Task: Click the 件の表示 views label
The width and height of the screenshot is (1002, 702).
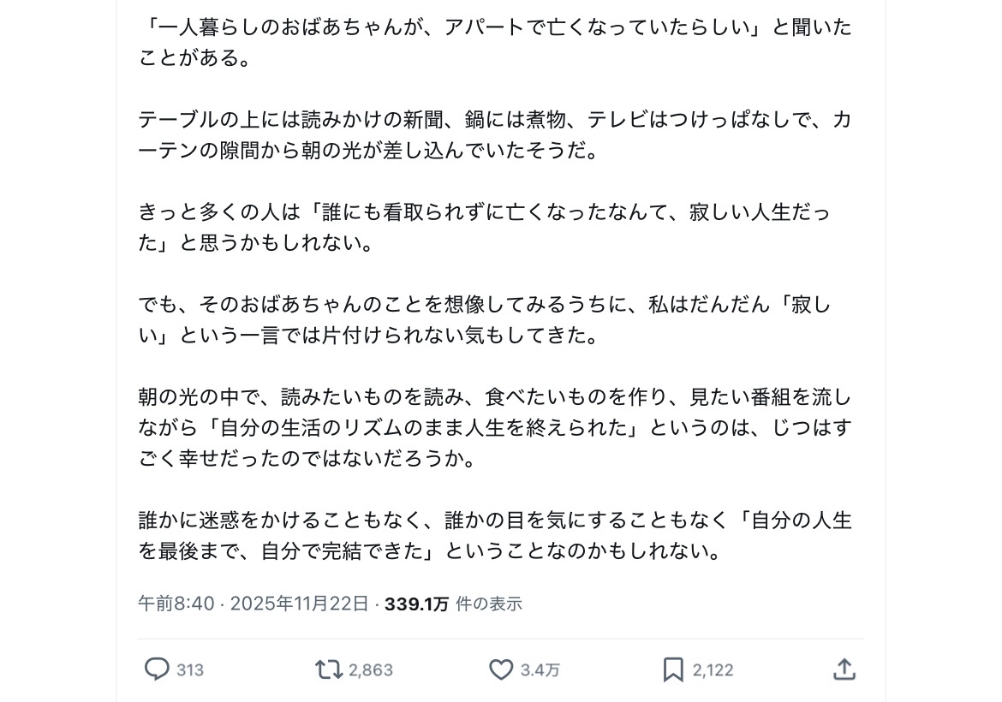Action: point(489,604)
